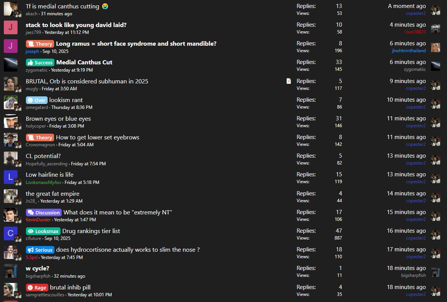The width and height of the screenshot is (447, 302).
Task: Click the red Rage prefix badge
Action: (x=37, y=288)
